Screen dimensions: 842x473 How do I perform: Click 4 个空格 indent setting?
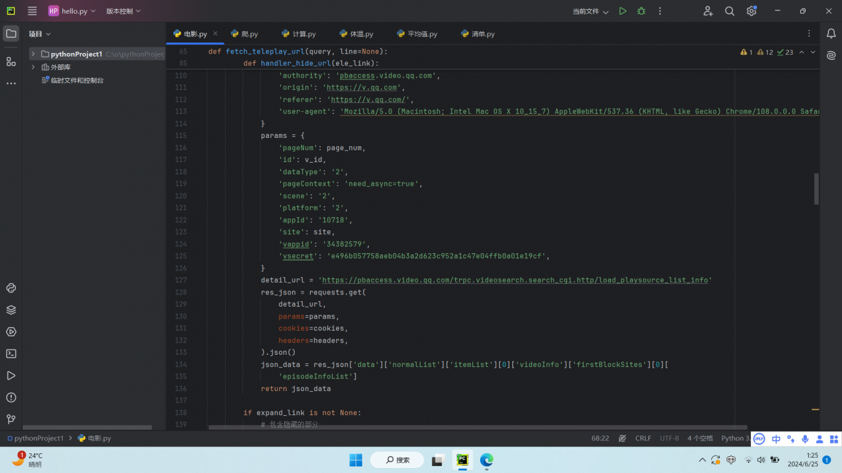click(x=700, y=439)
